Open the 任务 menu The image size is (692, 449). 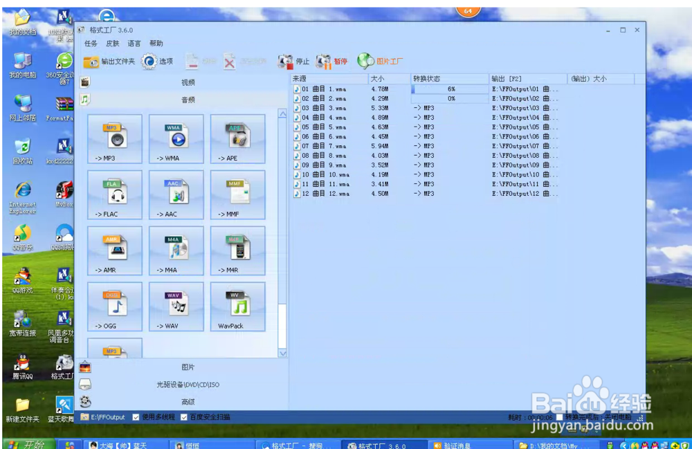(x=91, y=43)
